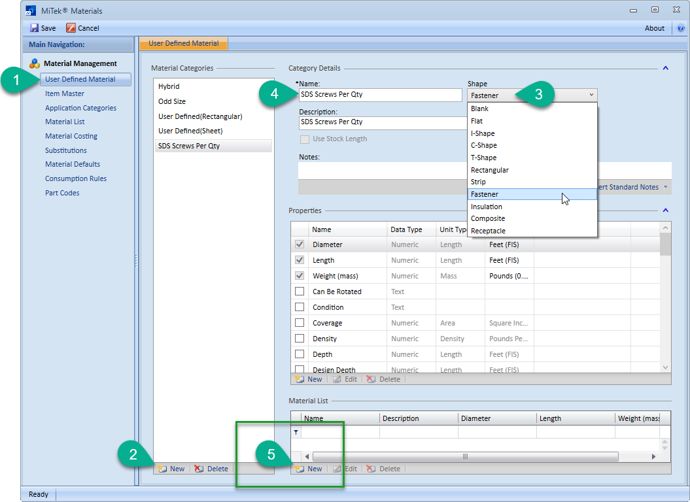The width and height of the screenshot is (690, 502).
Task: Collapse the Properties section
Action: pyautogui.click(x=665, y=210)
